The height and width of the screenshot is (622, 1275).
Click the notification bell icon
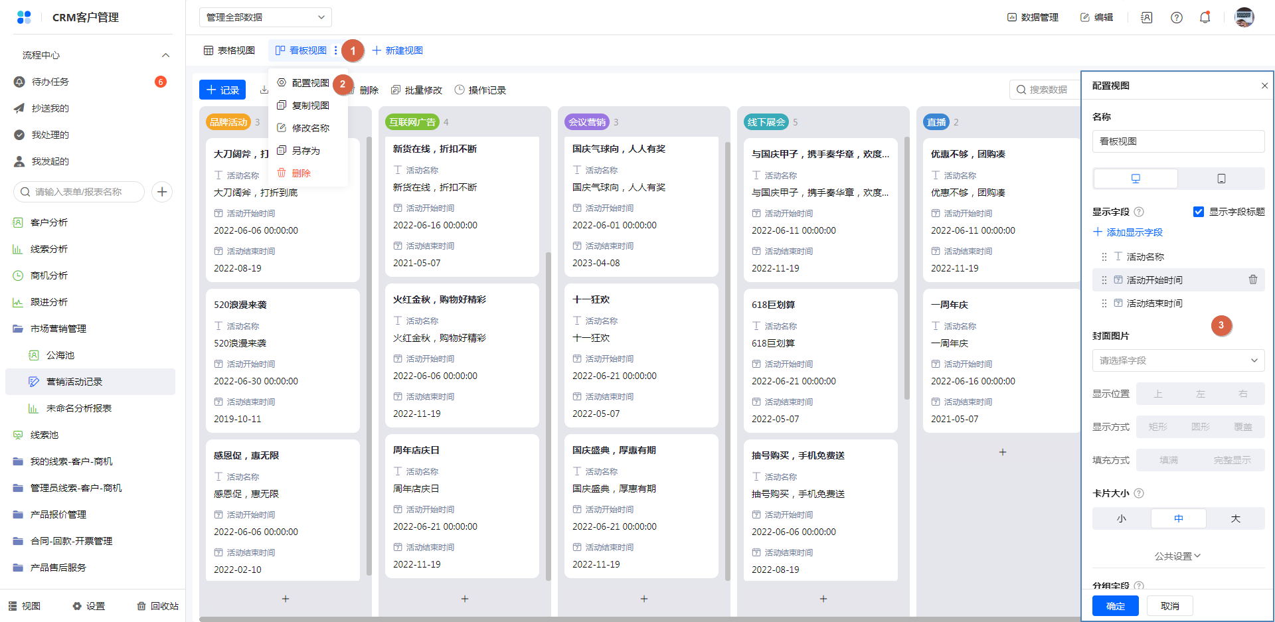1205,18
